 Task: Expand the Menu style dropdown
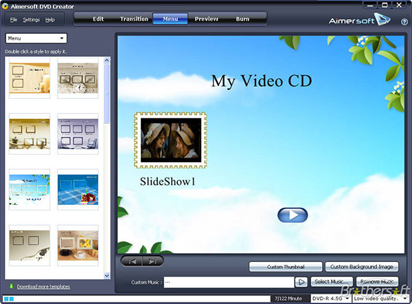coord(36,39)
